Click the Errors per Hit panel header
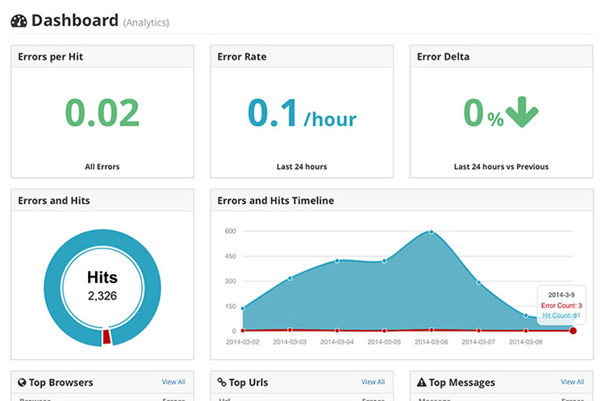This screenshot has width=605, height=401. coord(102,56)
